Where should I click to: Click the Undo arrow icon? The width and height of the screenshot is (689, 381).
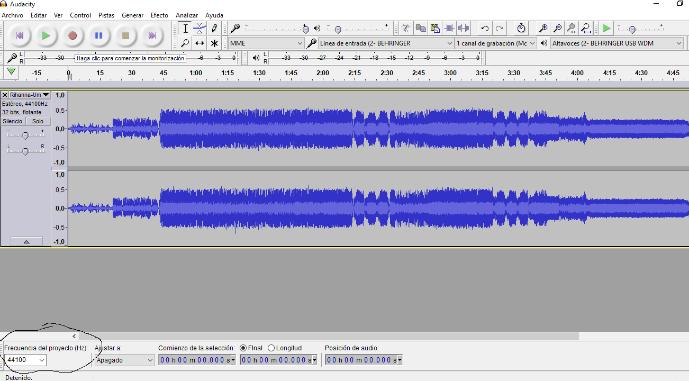click(485, 29)
